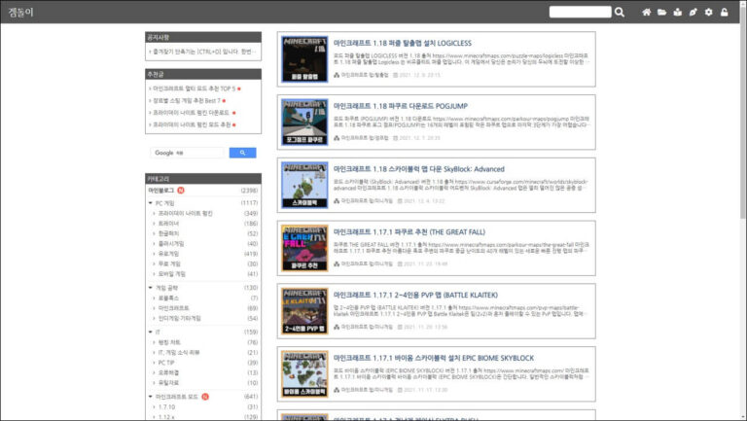Click calendar icon of SkyBlock: Advanced post
This screenshot has width=747, height=421.
tap(400, 201)
